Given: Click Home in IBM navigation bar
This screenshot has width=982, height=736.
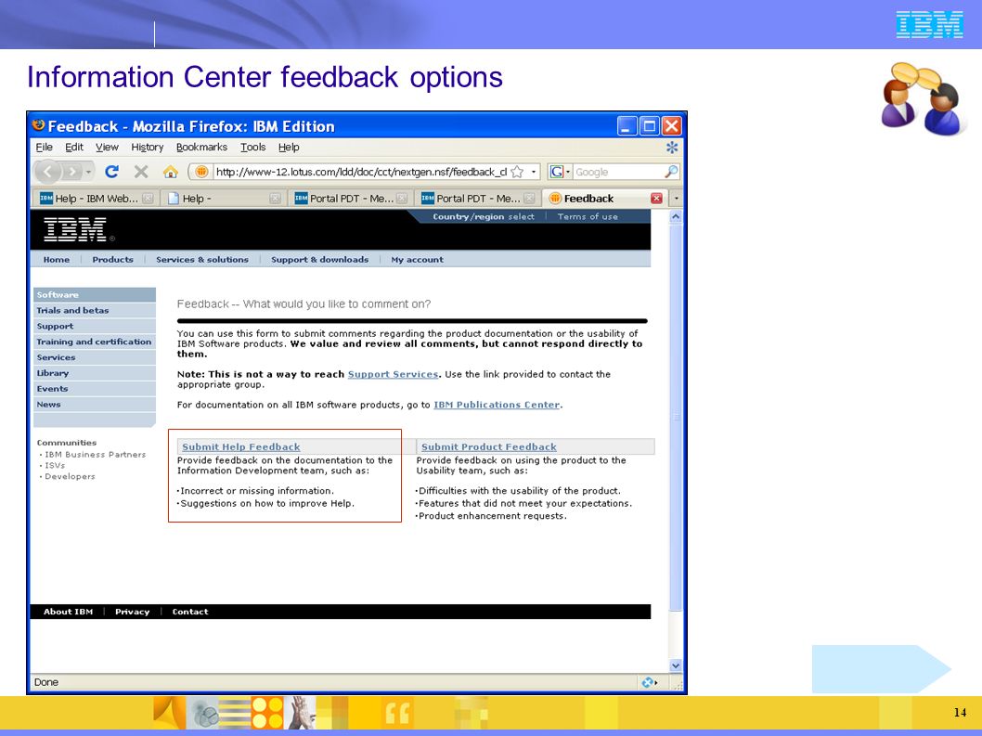Looking at the screenshot, I should click(x=57, y=259).
